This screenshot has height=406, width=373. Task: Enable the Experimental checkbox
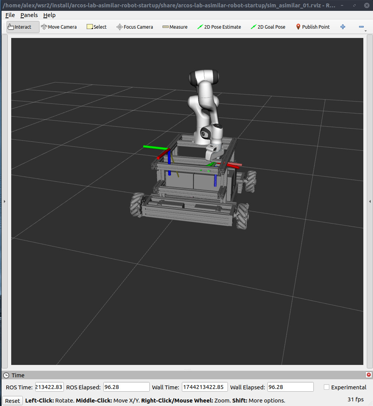coord(326,387)
